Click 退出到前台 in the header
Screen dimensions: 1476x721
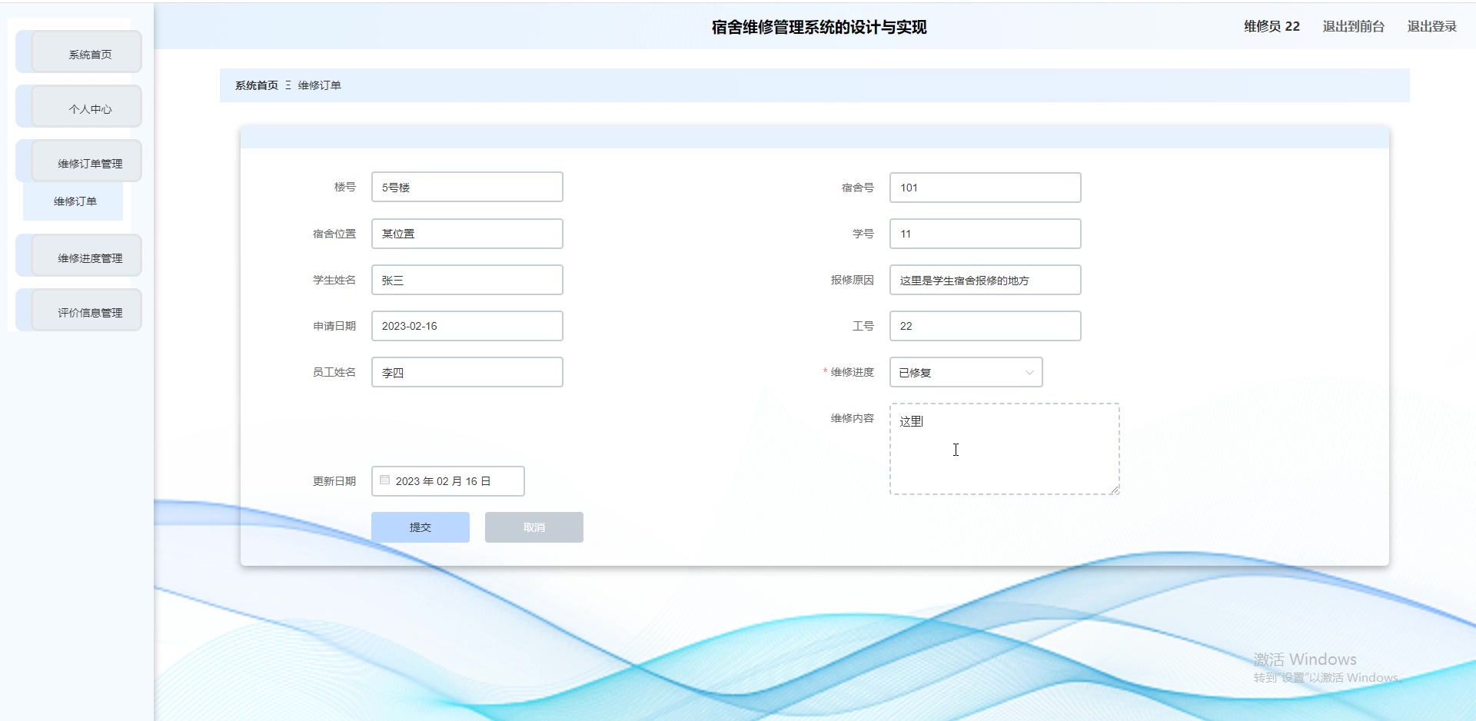[x=1352, y=26]
